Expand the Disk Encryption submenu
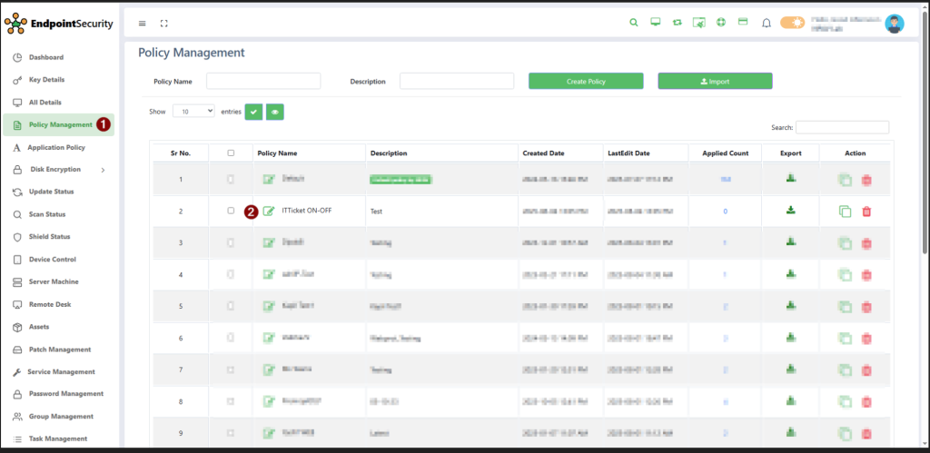 pos(103,170)
